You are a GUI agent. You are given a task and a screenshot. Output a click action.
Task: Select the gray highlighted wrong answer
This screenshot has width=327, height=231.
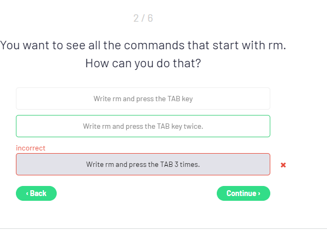pos(143,164)
